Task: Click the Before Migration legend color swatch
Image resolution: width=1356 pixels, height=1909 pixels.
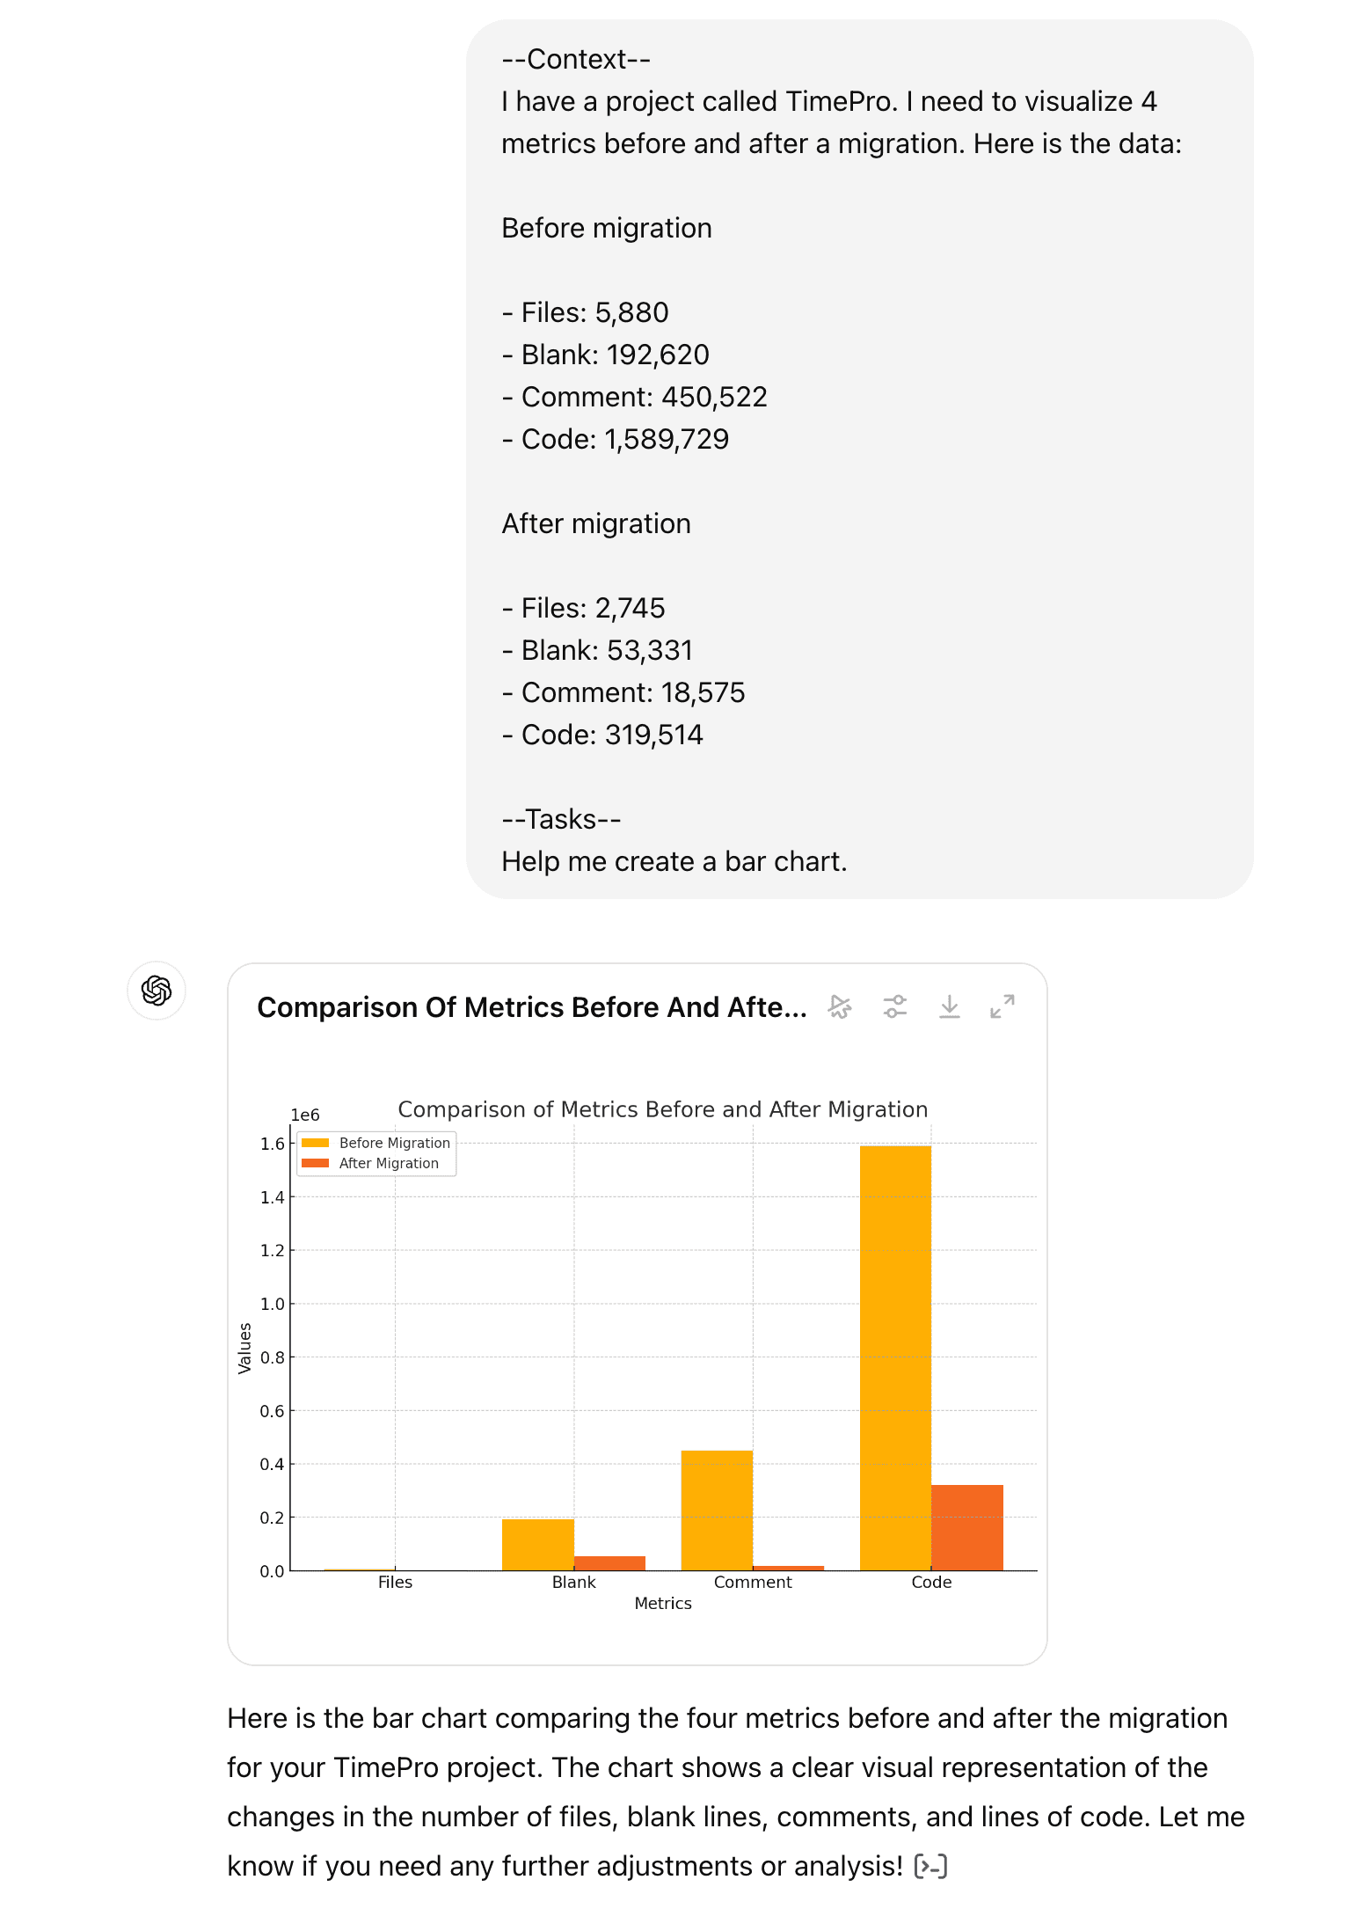Action: pyautogui.click(x=315, y=1143)
